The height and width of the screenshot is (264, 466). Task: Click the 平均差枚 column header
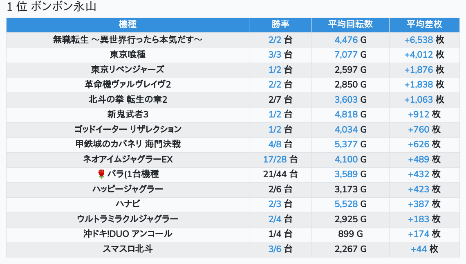(x=424, y=25)
